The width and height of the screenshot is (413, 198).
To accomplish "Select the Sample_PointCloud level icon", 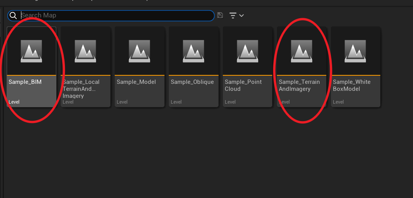I will point(247,51).
